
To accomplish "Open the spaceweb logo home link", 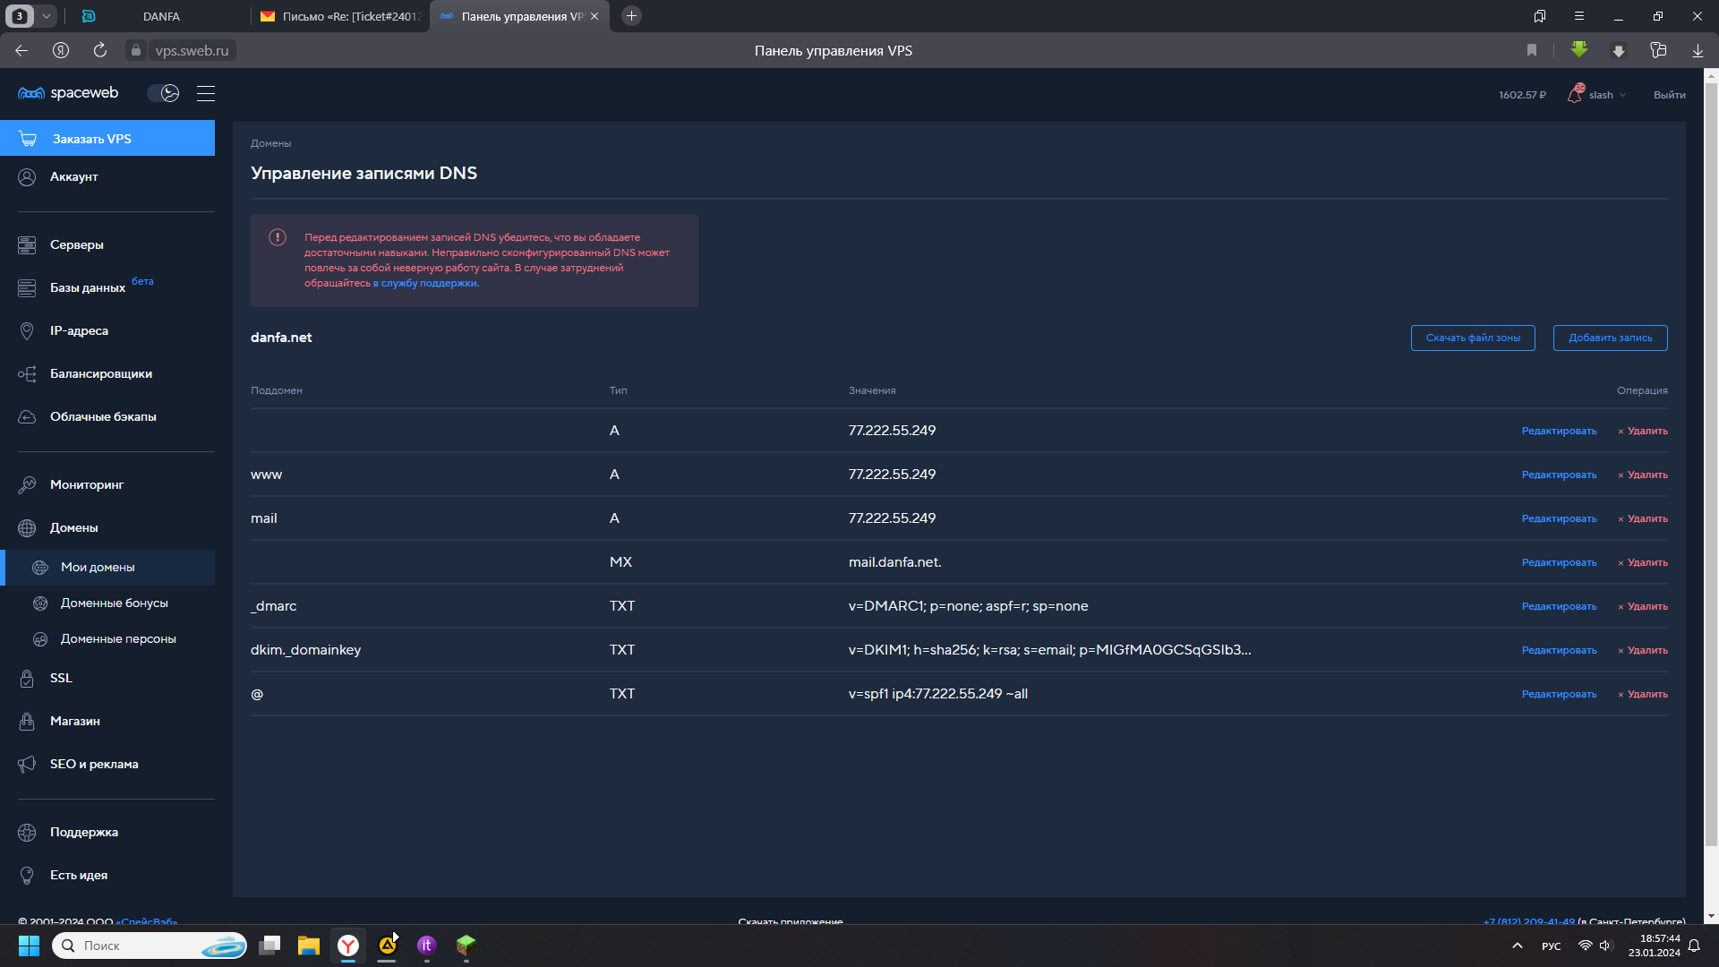I will [x=68, y=93].
